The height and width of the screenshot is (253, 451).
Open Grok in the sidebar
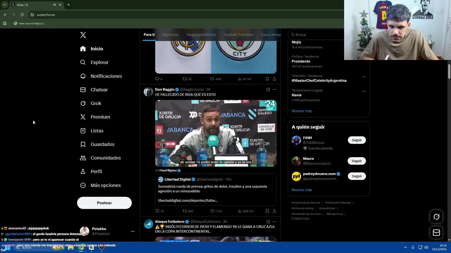pyautogui.click(x=91, y=103)
